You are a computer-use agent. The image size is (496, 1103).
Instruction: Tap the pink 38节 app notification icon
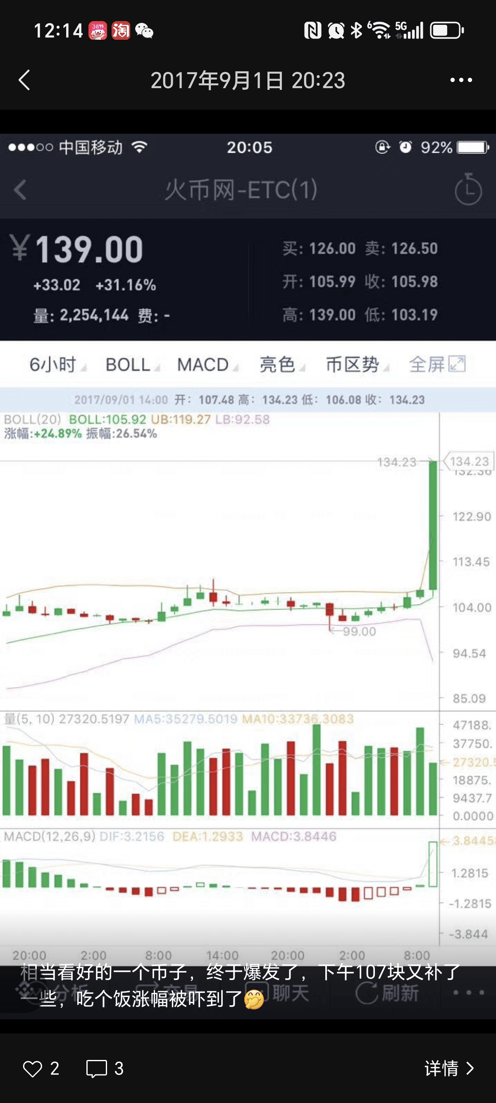(x=98, y=31)
